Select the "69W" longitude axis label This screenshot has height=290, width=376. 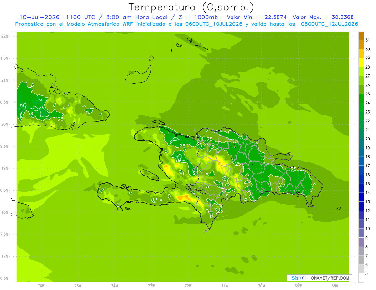pos(298,286)
